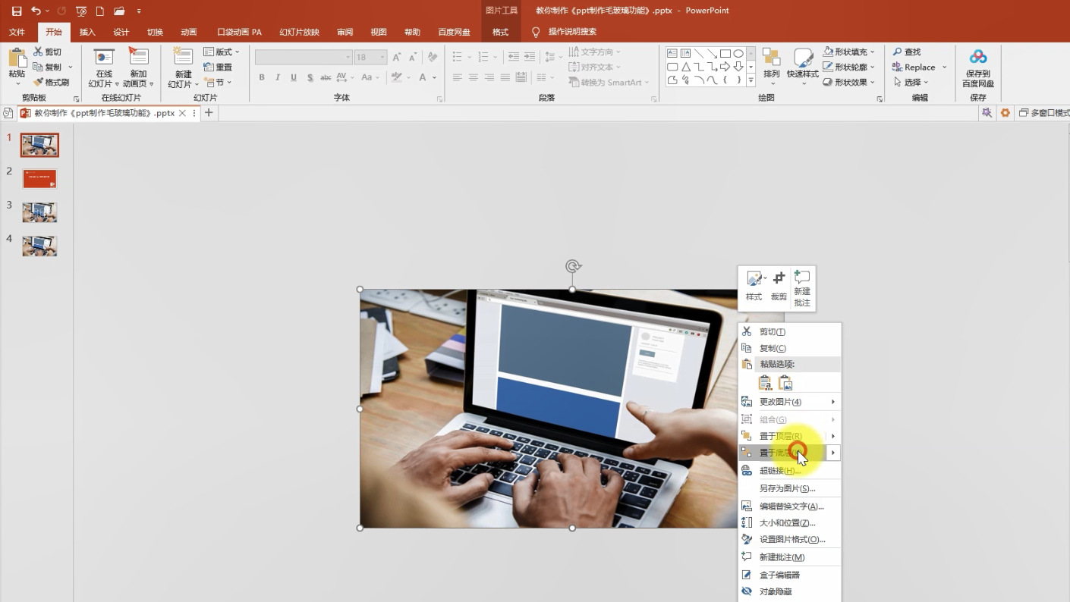Open the Insert (插入) ribbon tab
1070x602 pixels.
88,32
